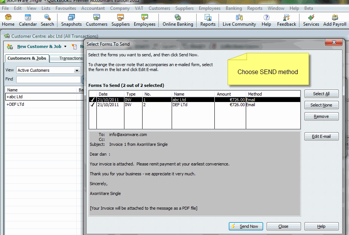
Task: Select DEF LTd in customer list
Action: coord(44,104)
